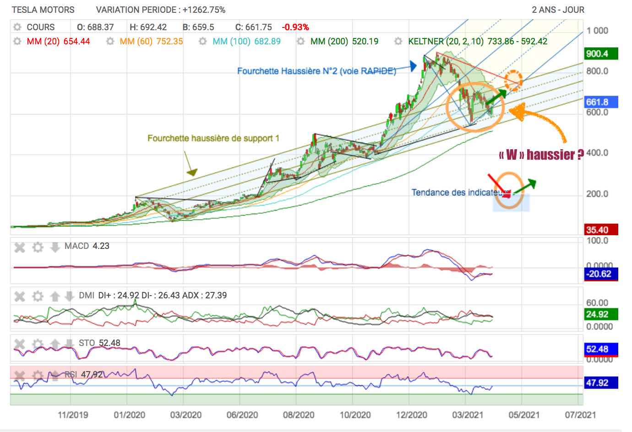632x432 pixels.
Task: Click the open value O: 688.37
Action: pyautogui.click(x=95, y=27)
